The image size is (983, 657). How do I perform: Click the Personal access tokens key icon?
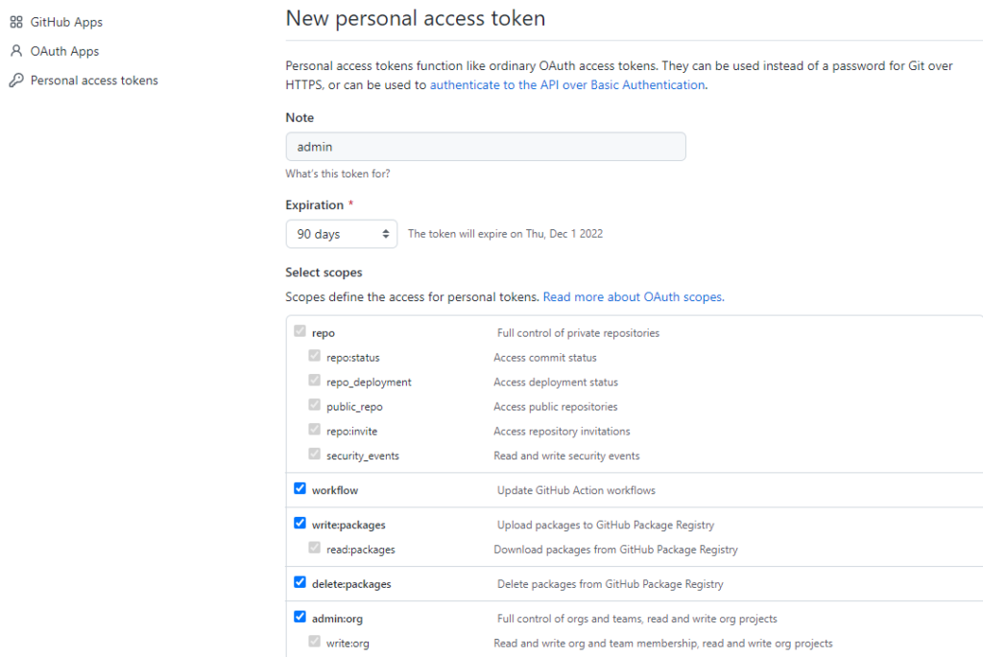pos(16,81)
